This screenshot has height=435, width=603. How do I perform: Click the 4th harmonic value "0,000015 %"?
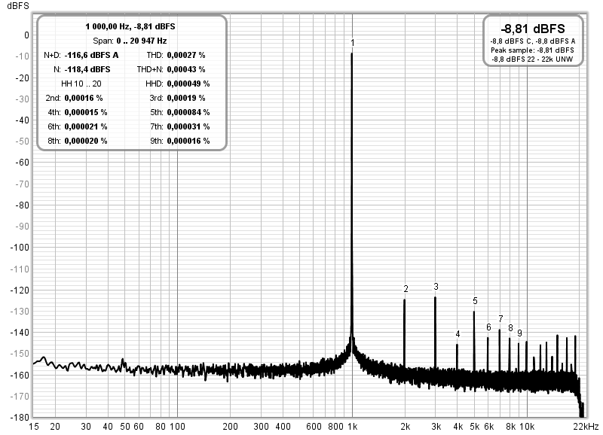point(86,112)
